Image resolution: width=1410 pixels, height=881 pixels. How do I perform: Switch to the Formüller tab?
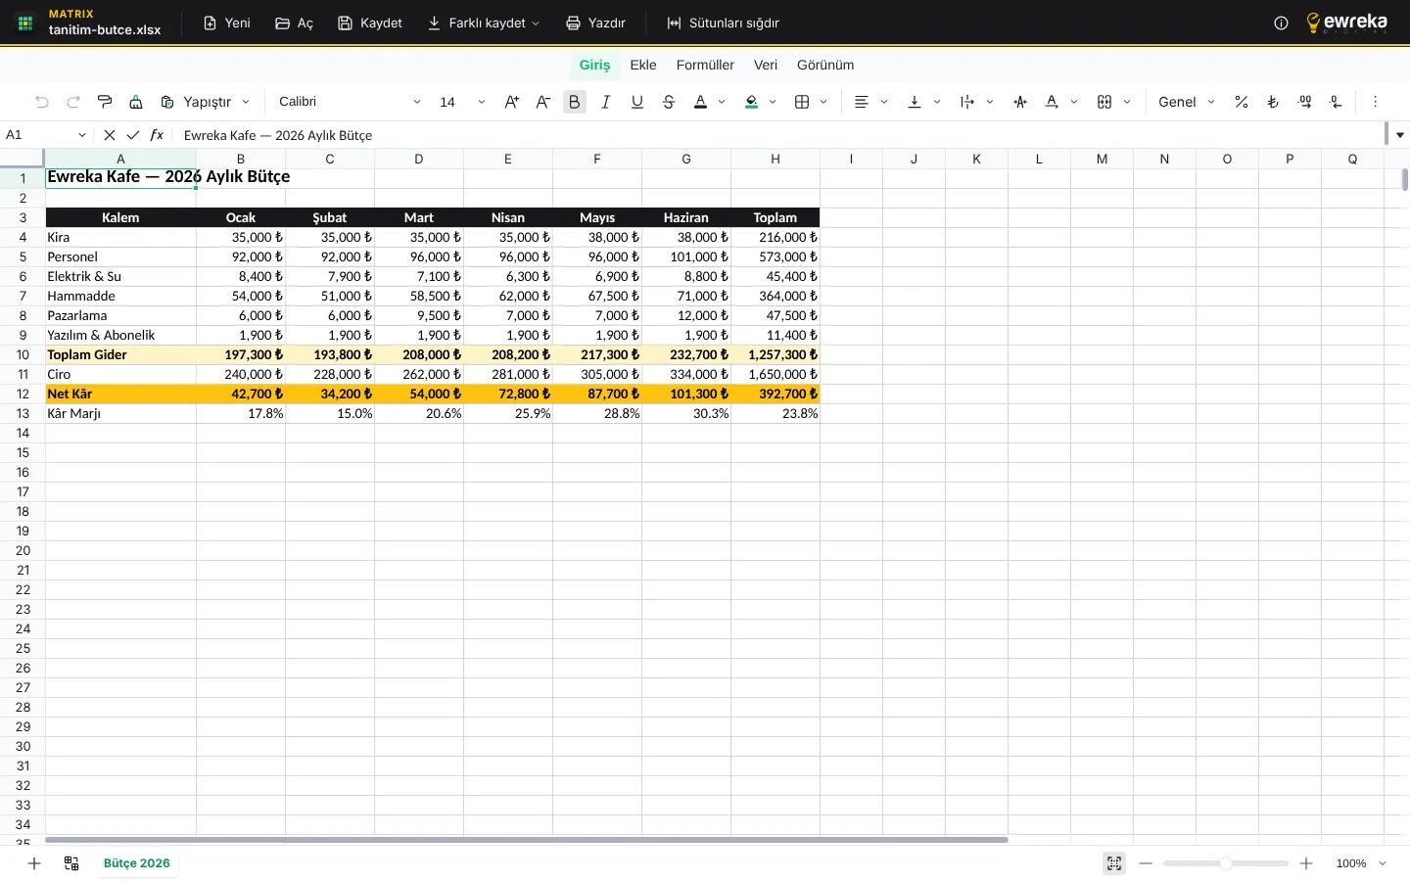coord(705,65)
